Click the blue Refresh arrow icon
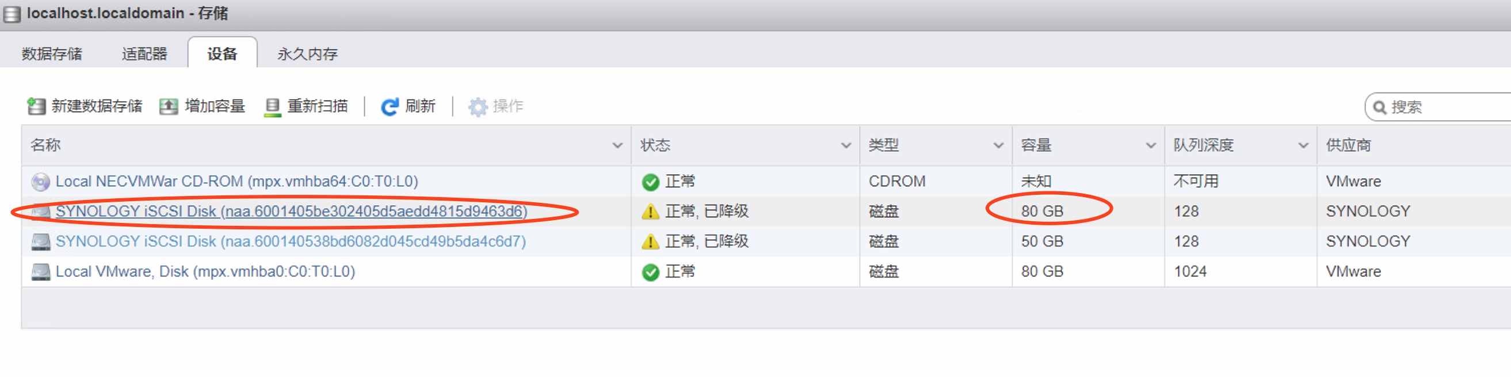 click(x=390, y=107)
